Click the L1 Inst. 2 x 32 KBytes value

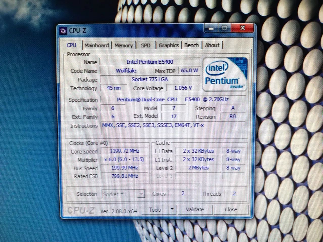click(x=198, y=160)
